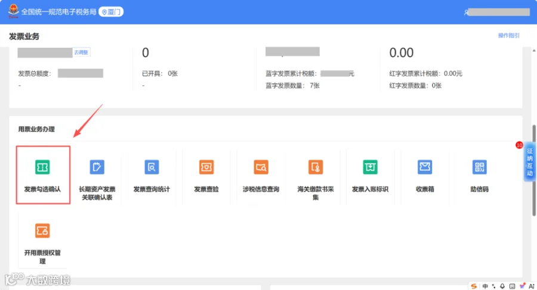Click the 全国统一规范电子税务局 title

58,12
